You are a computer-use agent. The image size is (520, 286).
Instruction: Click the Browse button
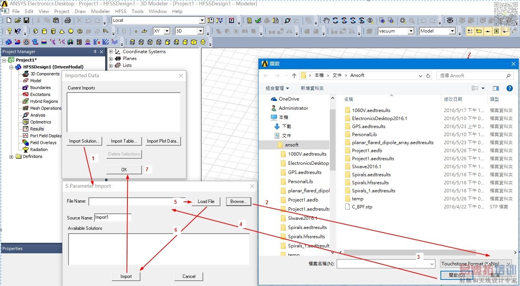(238, 201)
